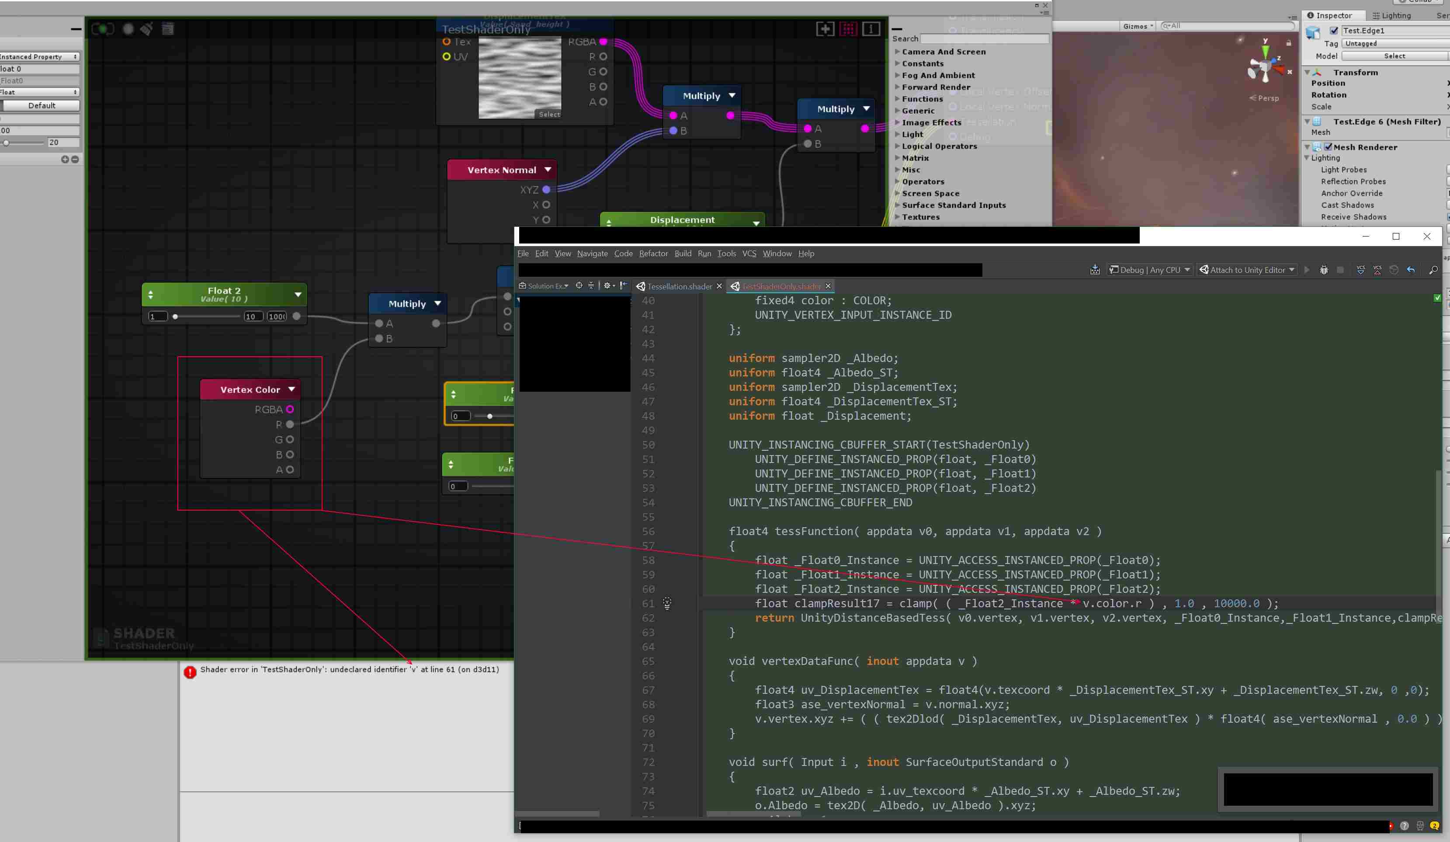
Task: Click the locate/scroll-from-source crosshair icon
Action: [x=579, y=285]
